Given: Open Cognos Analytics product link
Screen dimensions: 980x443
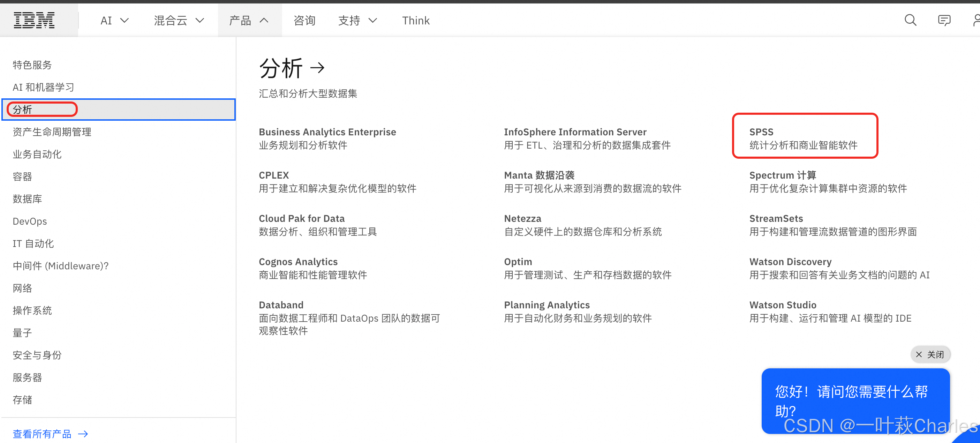Looking at the screenshot, I should (298, 262).
